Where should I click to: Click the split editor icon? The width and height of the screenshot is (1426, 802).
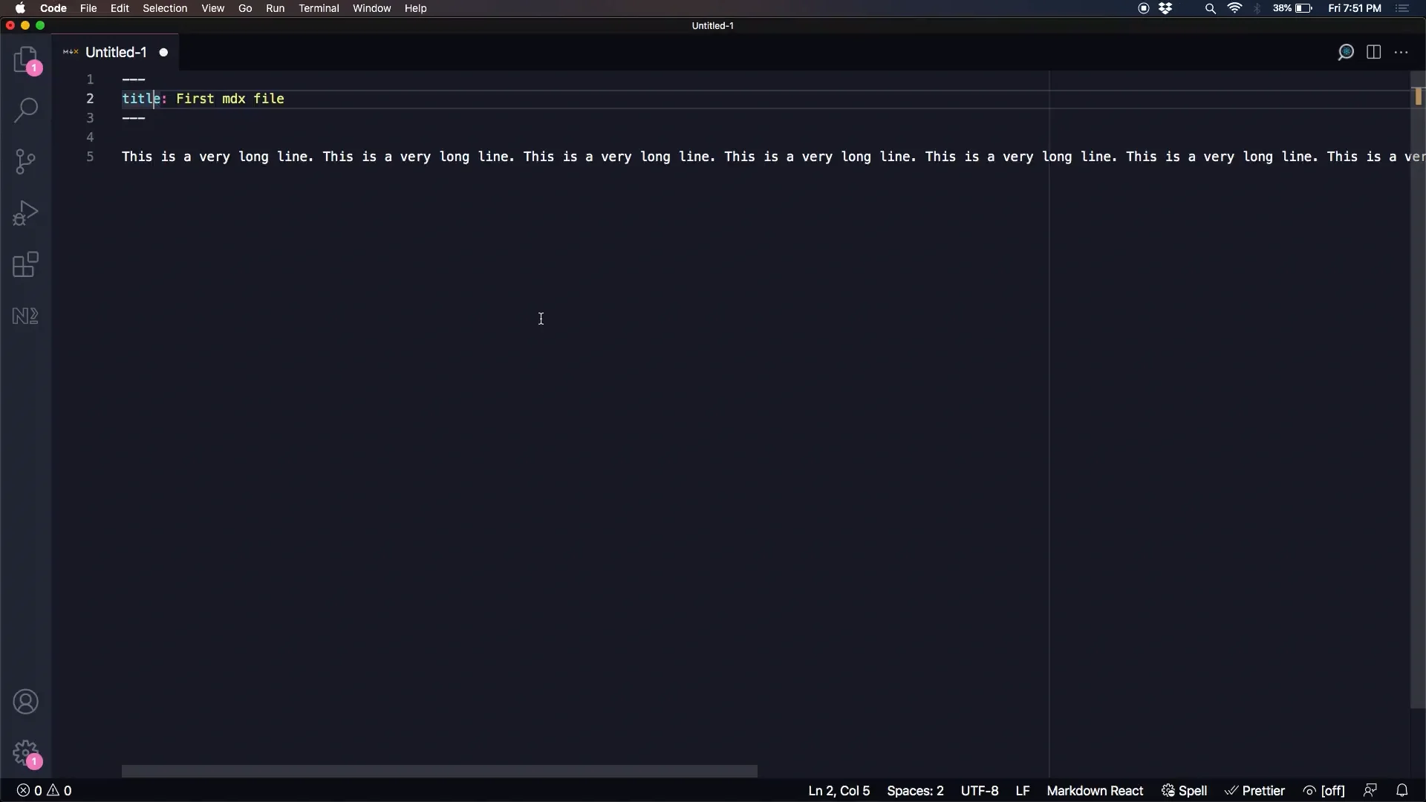pos(1373,52)
